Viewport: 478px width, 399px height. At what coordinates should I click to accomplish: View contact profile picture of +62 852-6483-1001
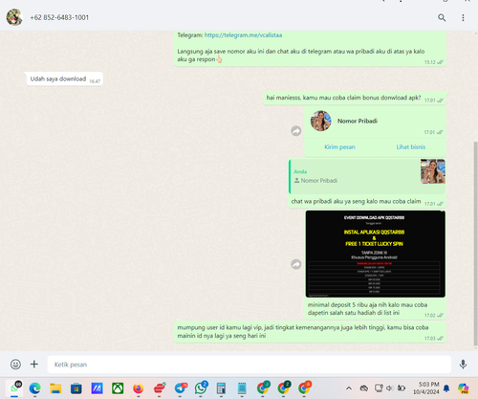click(x=14, y=17)
